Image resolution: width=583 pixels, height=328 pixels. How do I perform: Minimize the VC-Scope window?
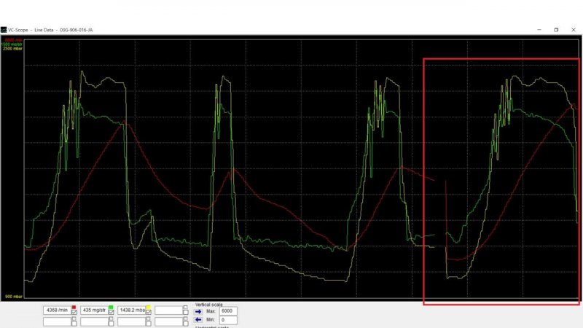tap(539, 30)
